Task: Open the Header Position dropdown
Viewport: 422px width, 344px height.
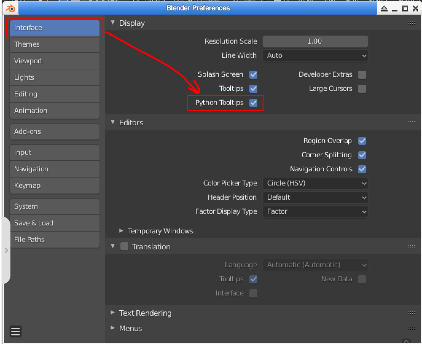Action: [315, 197]
